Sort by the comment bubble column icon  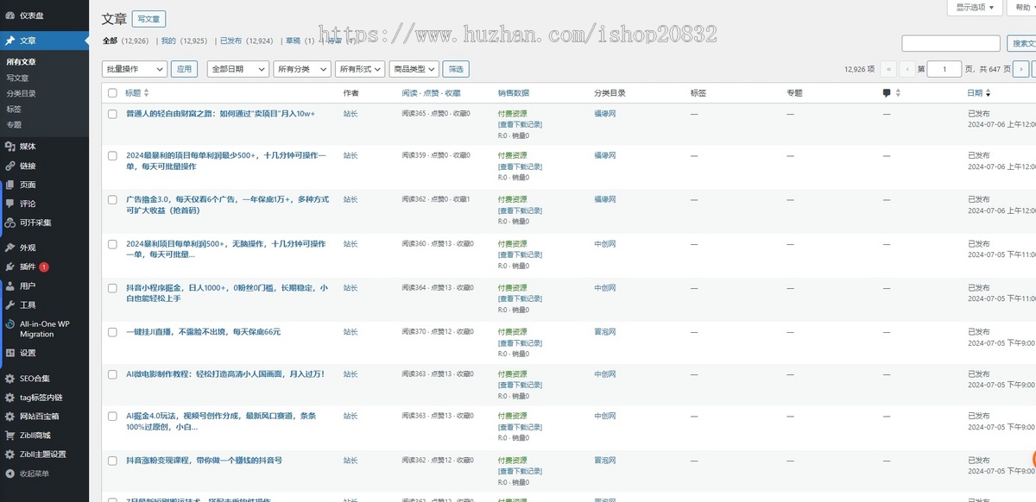[x=887, y=93]
